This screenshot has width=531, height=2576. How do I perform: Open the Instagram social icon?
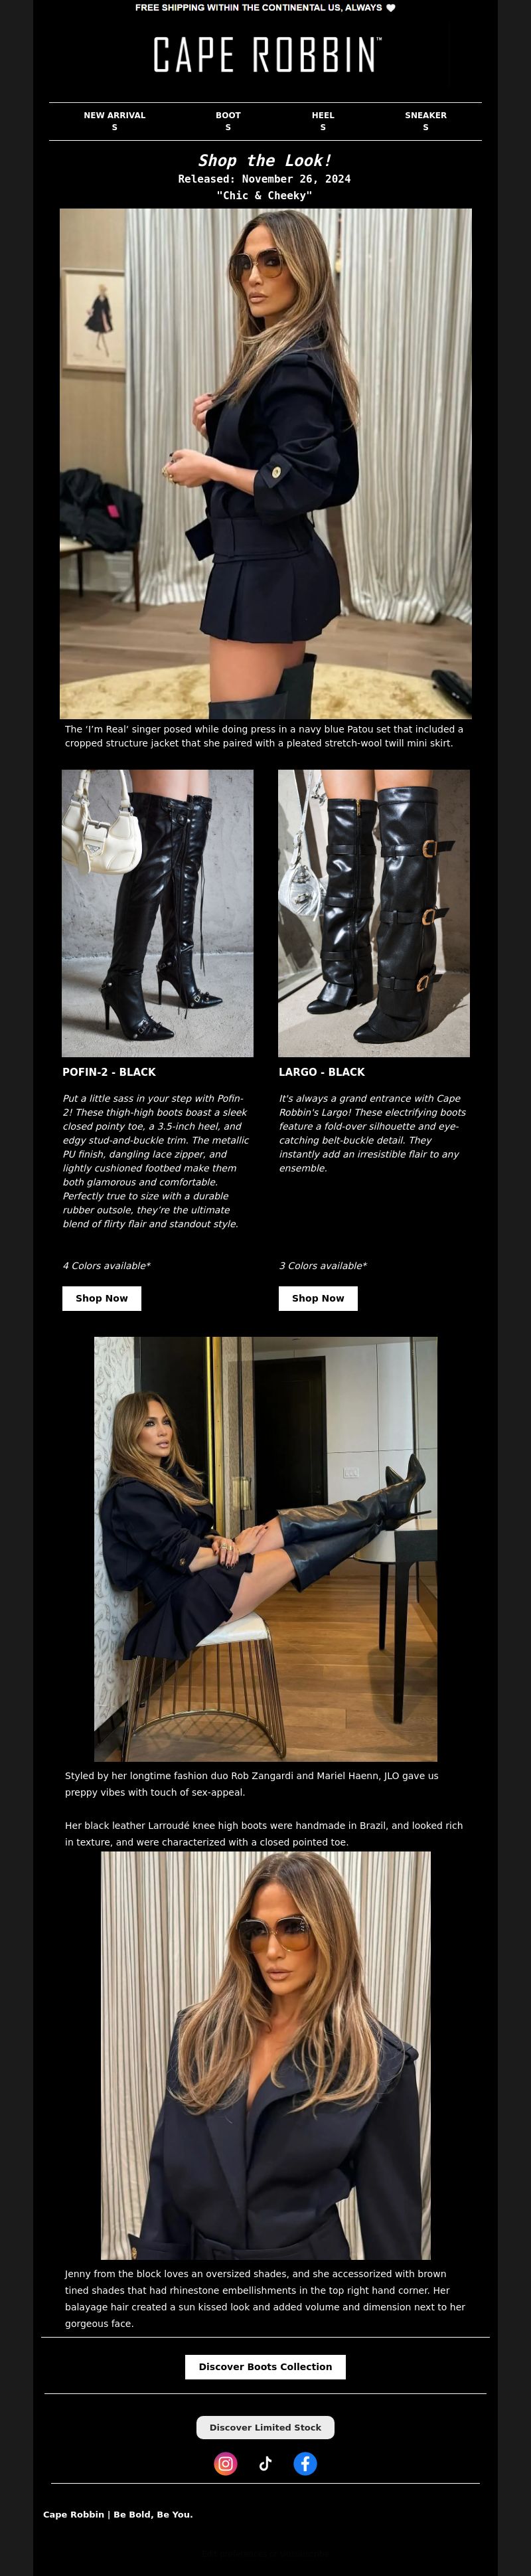(x=226, y=2463)
